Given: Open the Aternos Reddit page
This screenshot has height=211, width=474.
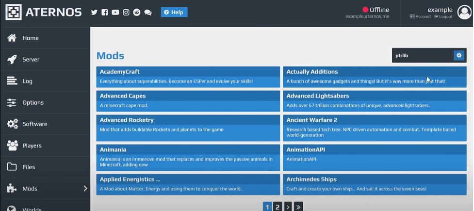Looking at the screenshot, I should tap(137, 13).
